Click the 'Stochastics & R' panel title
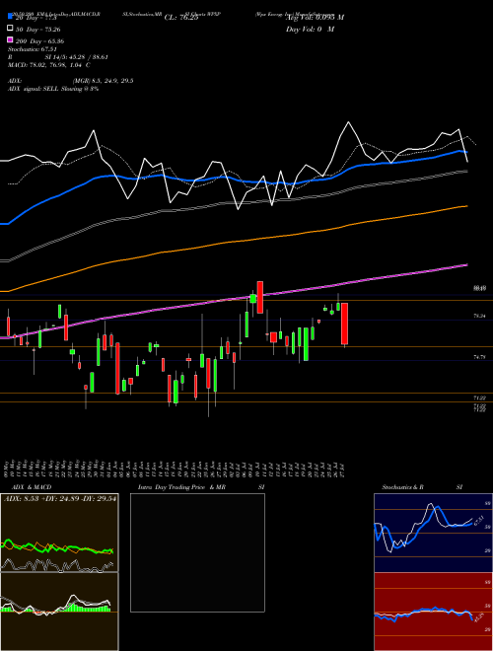This screenshot has height=651, width=493. [403, 487]
